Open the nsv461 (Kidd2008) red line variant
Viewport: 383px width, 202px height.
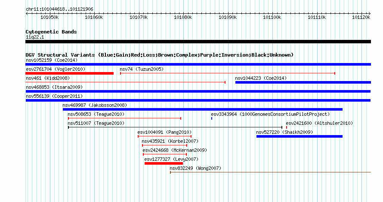[x=125, y=82]
